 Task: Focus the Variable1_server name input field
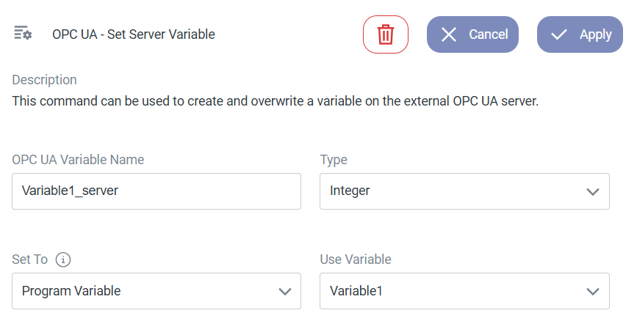click(x=156, y=191)
